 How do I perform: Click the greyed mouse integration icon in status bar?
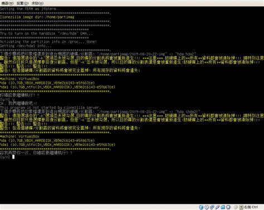point(236,207)
